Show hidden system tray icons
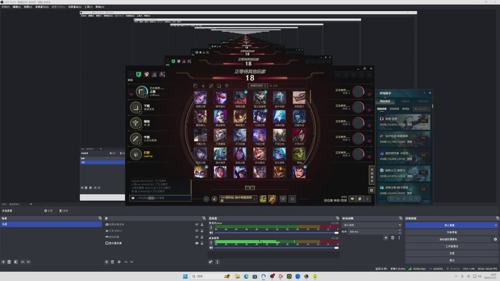 (x=456, y=276)
